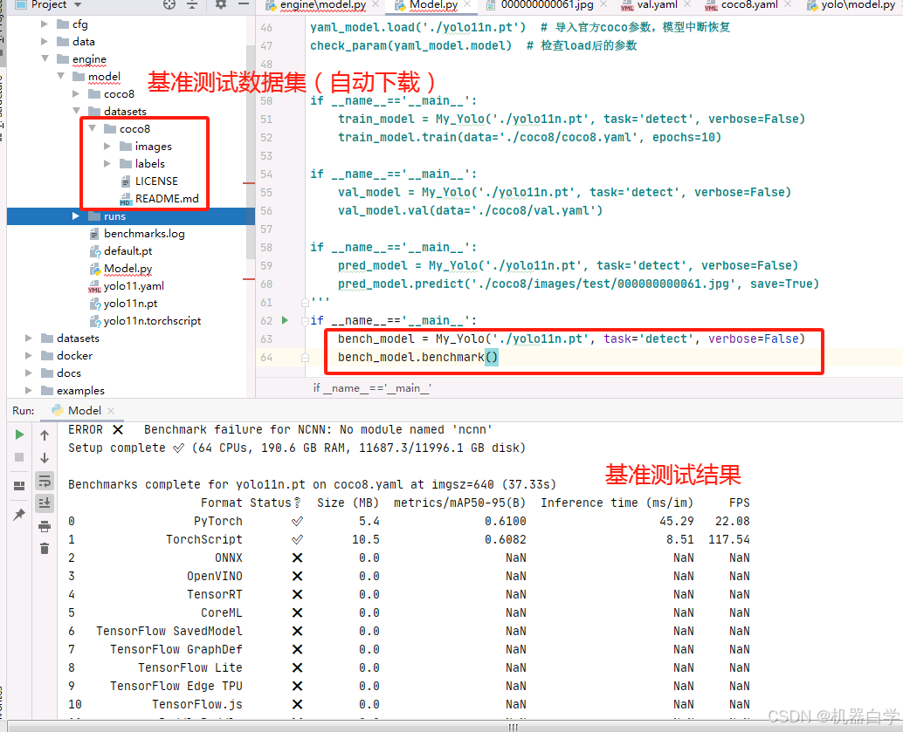903x732 pixels.
Task: Select the Model tab in Run panel
Action: (84, 410)
